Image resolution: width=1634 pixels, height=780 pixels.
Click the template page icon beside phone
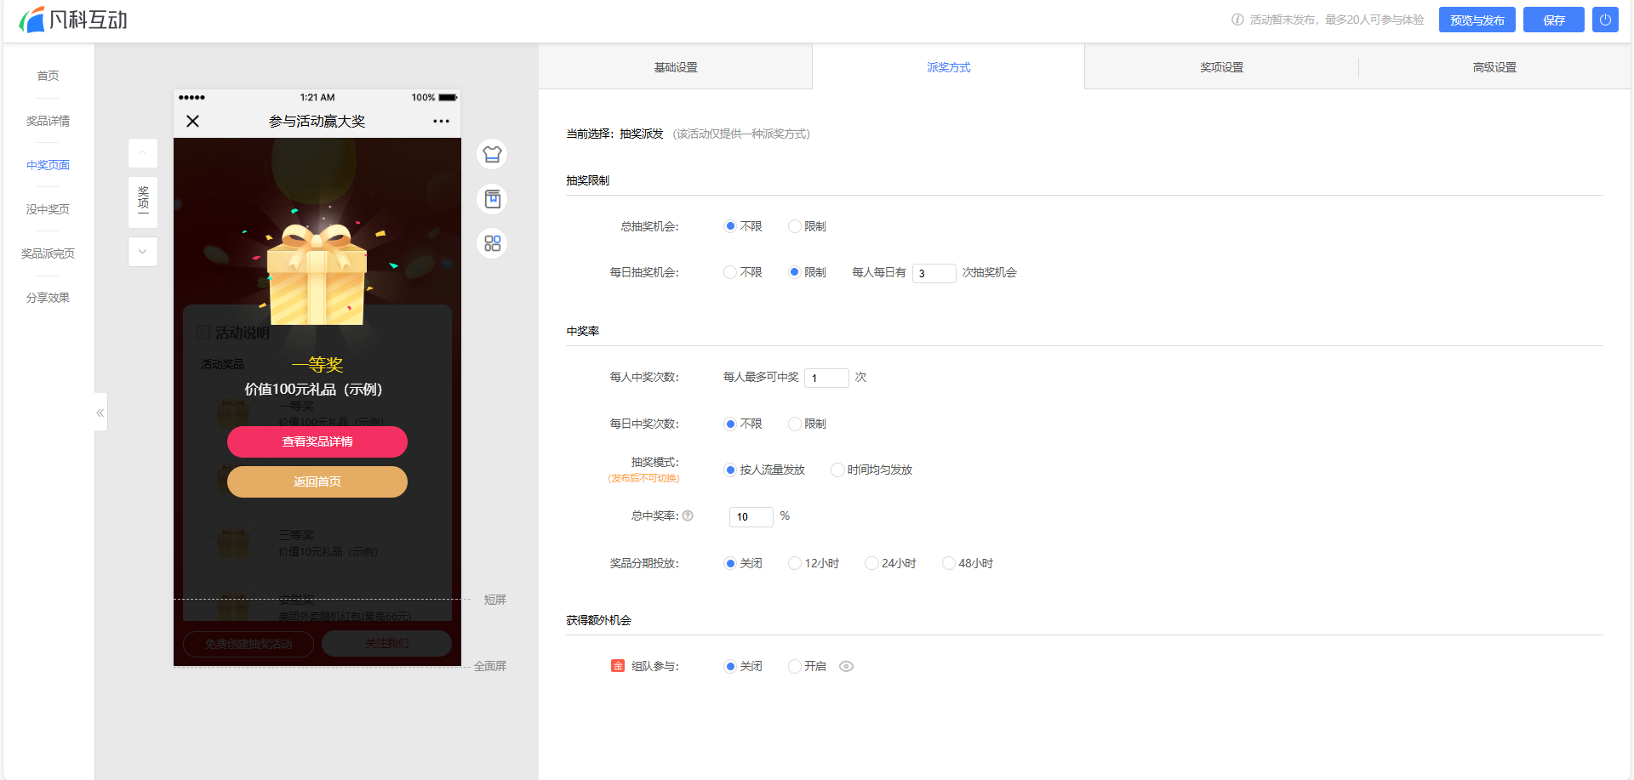[x=492, y=199]
